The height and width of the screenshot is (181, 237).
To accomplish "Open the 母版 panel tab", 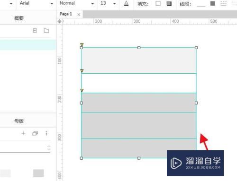I will [x=19, y=121].
